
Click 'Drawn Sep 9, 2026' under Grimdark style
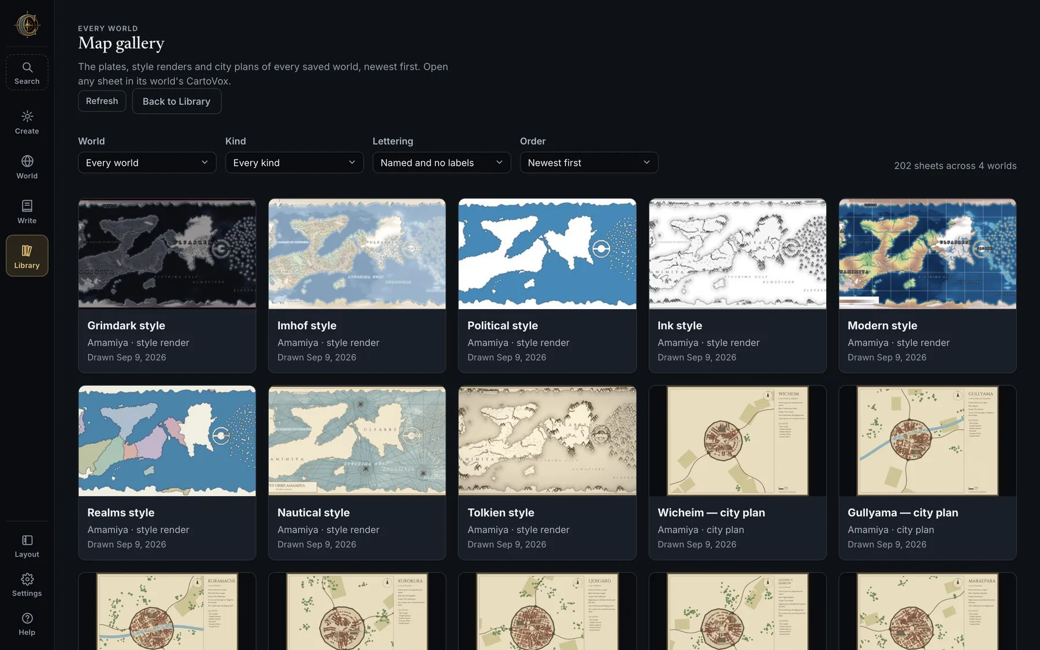[x=127, y=358]
